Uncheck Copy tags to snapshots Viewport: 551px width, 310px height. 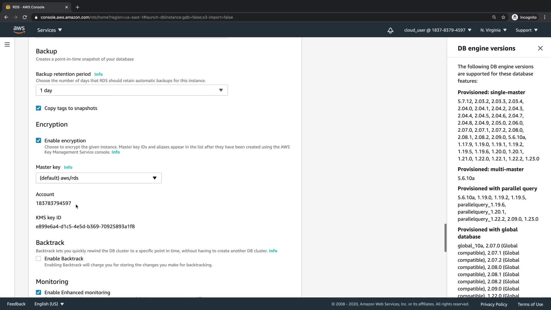point(38,108)
